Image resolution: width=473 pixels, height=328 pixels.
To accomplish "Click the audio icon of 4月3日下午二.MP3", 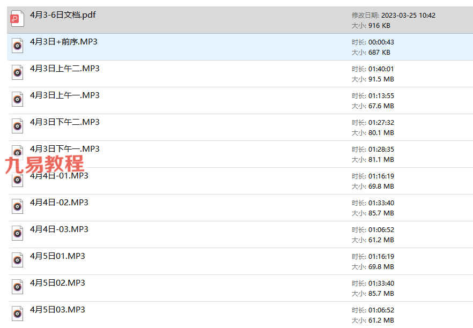I will coord(17,126).
